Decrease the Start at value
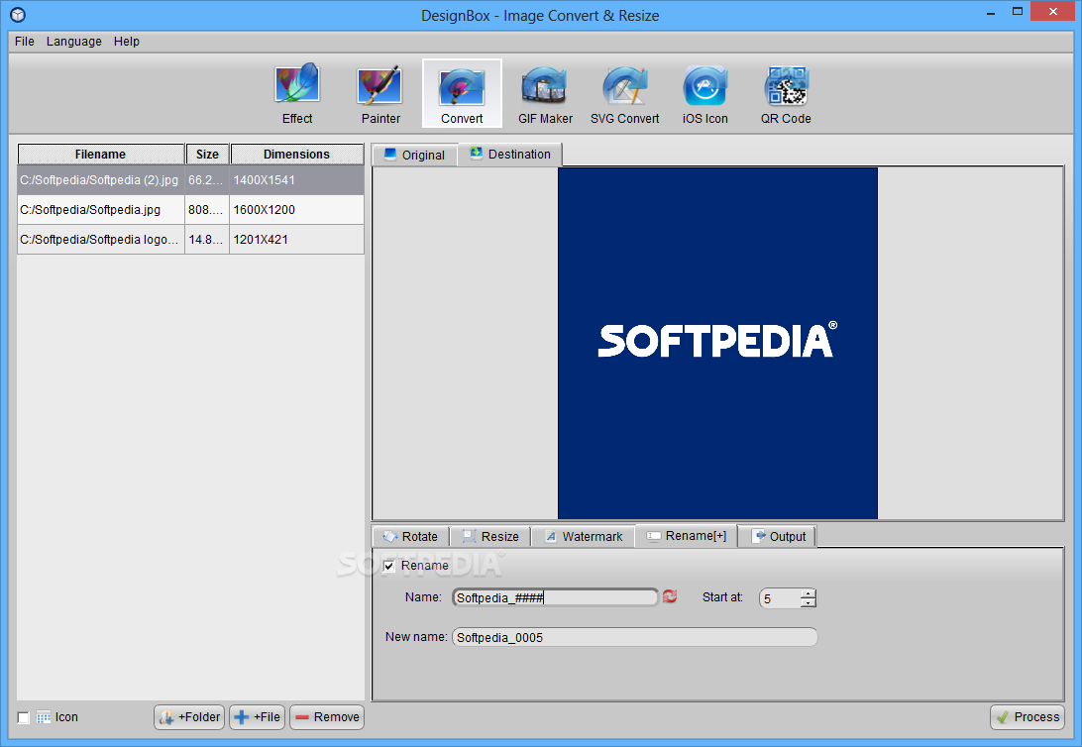The height and width of the screenshot is (747, 1082). coord(809,602)
